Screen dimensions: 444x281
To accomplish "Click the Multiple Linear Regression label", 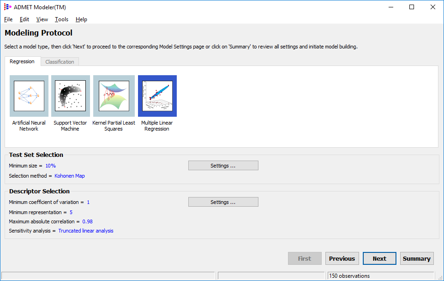I will point(157,126).
